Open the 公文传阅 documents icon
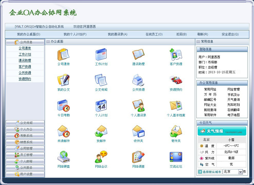The image size is (254, 185). pos(101,80)
